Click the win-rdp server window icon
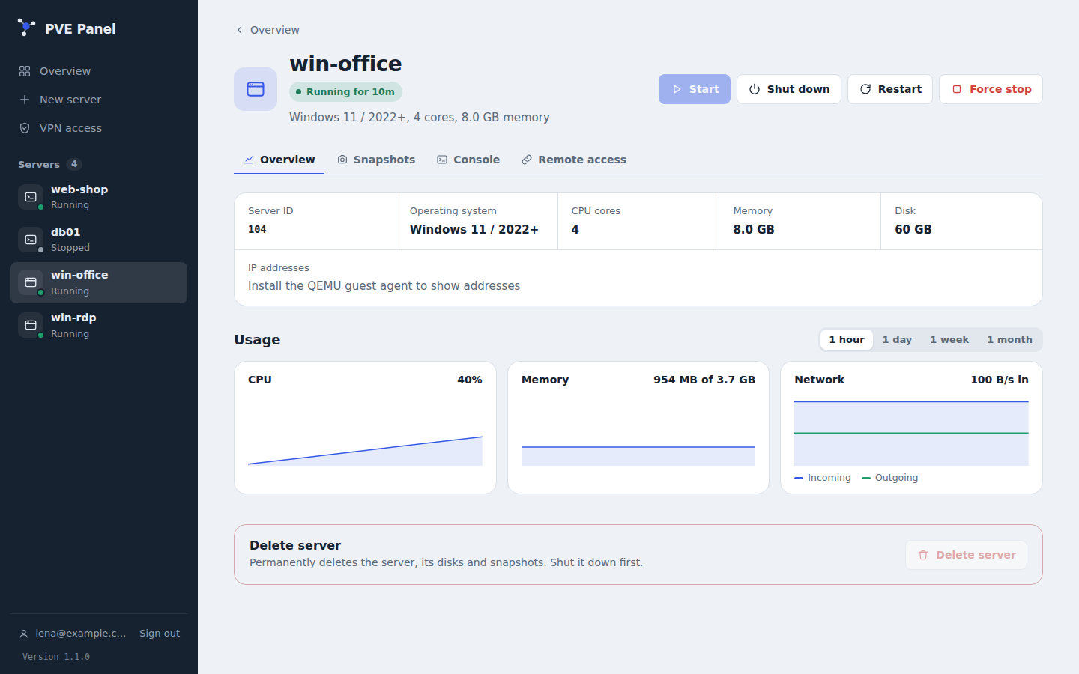 pyautogui.click(x=31, y=325)
